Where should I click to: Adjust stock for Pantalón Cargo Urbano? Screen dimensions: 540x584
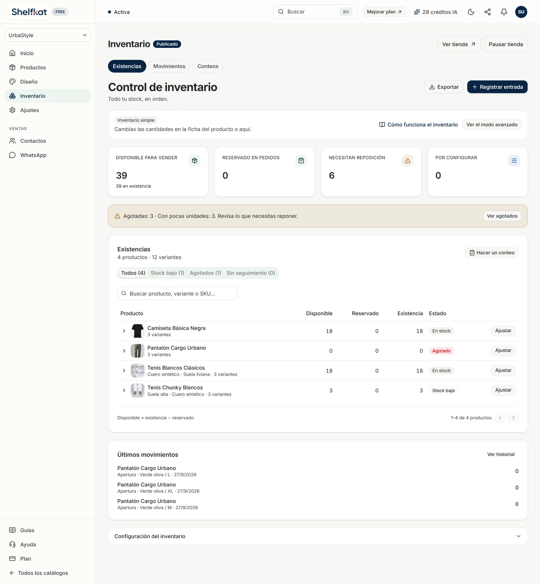pos(503,350)
